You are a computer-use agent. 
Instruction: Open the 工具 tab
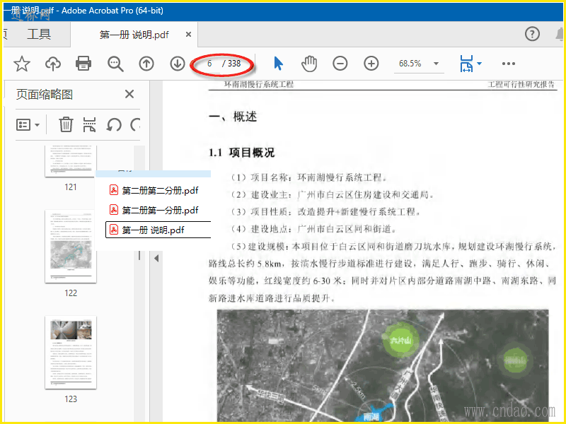pyautogui.click(x=39, y=34)
